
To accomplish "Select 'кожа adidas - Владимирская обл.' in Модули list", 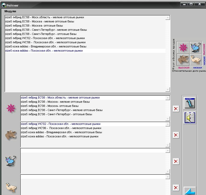I will [85, 47].
